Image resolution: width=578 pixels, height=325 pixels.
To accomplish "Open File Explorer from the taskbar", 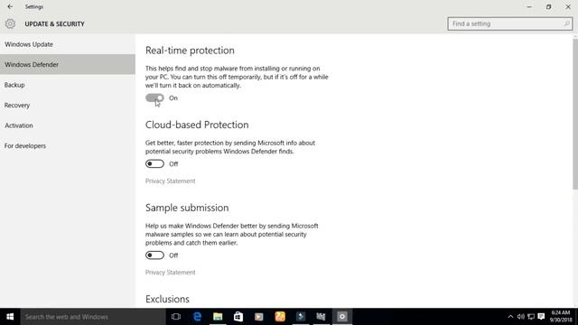I will [x=218, y=317].
